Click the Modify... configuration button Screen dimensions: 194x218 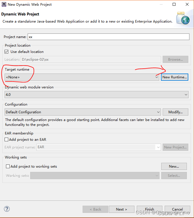pos(175,112)
